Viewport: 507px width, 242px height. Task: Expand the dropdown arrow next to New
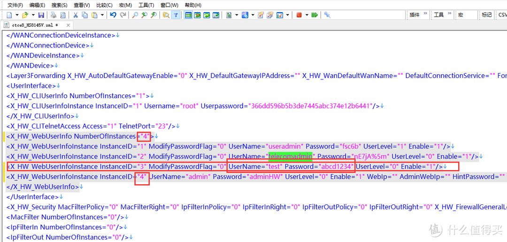pos(17,15)
